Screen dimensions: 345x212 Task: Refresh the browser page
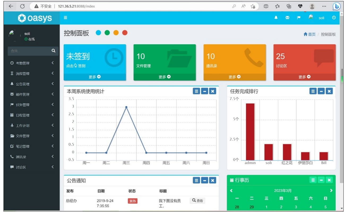(x=23, y=6)
